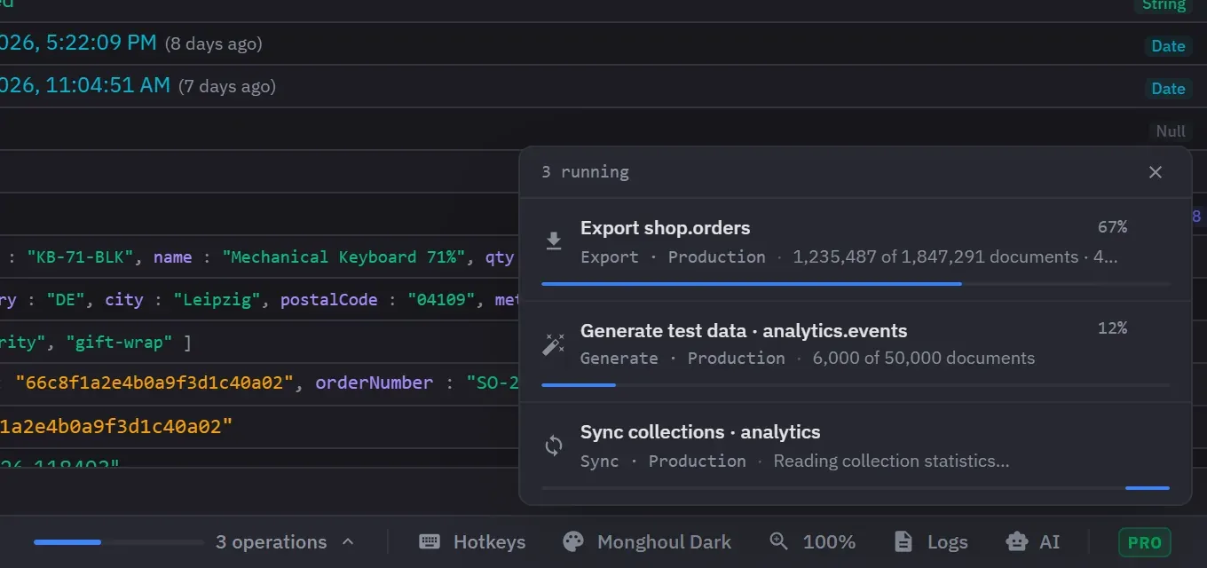Screen dimensions: 1207x568
Task: Click the 3 running header text
Action: click(x=585, y=172)
